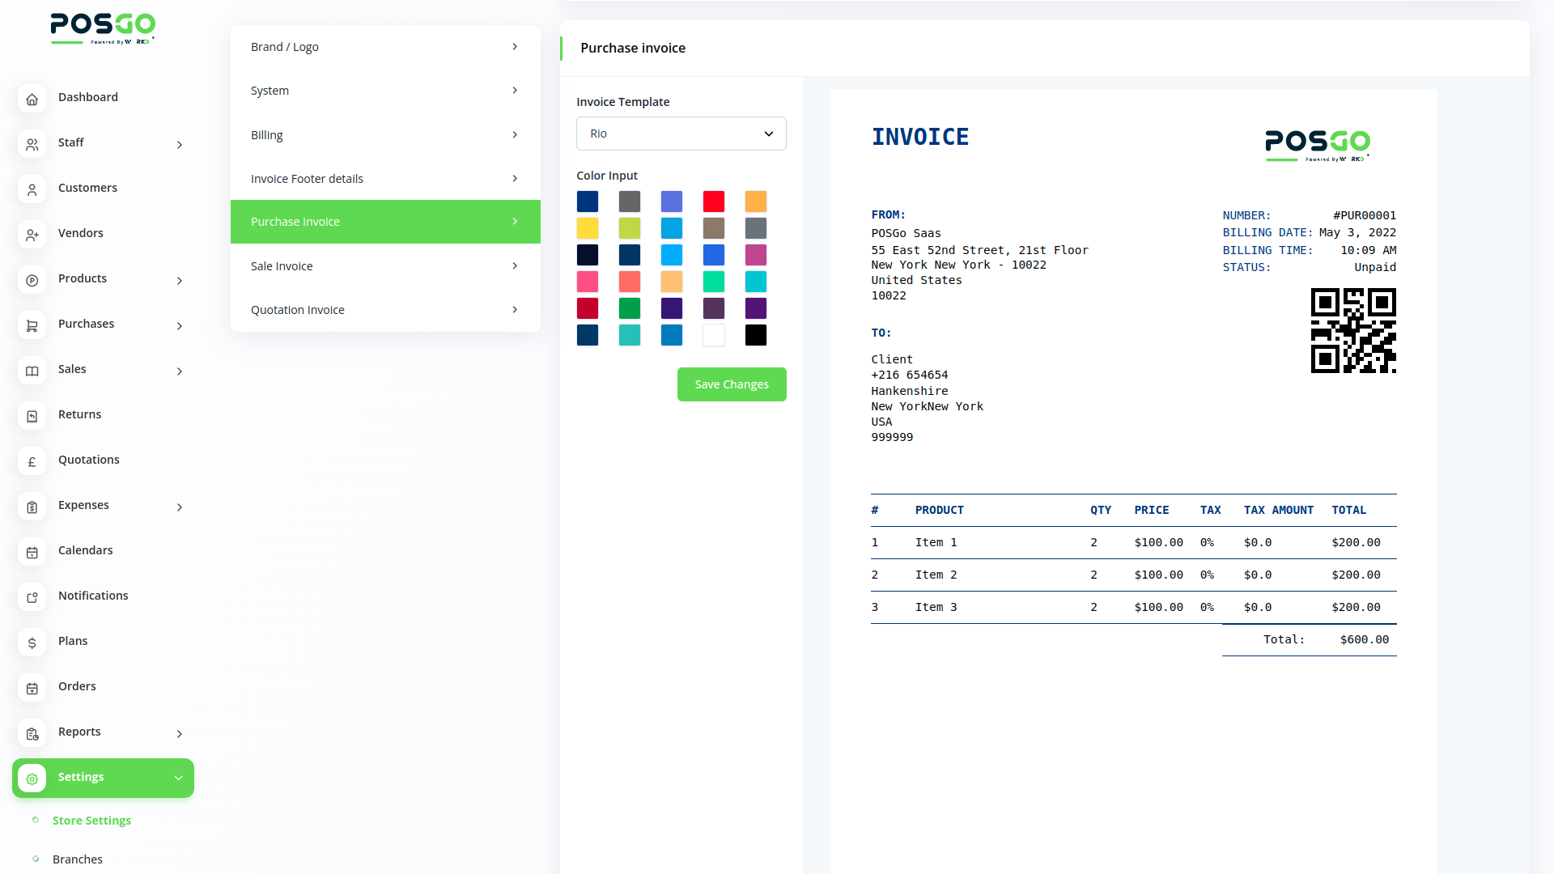Open the Sale Invoice settings tab
Image resolution: width=1554 pixels, height=874 pixels.
[385, 265]
